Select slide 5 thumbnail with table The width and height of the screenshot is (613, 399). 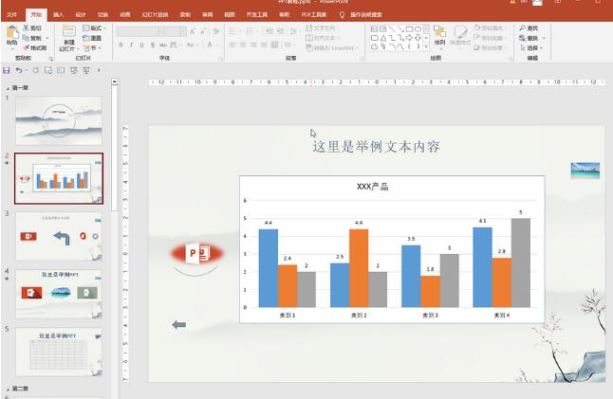click(59, 352)
